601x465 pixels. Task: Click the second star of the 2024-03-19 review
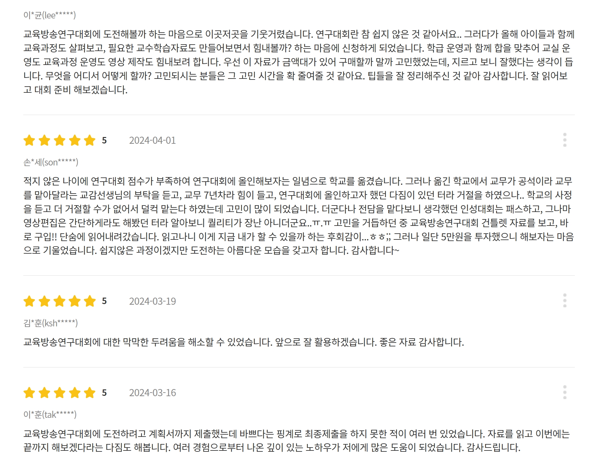(44, 301)
